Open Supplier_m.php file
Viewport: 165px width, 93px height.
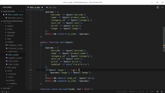[15, 58]
